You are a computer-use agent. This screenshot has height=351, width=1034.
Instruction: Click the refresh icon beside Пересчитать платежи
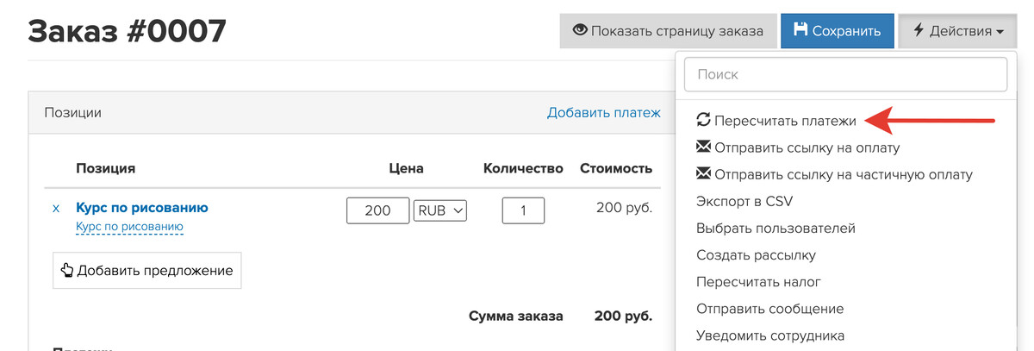coord(703,121)
